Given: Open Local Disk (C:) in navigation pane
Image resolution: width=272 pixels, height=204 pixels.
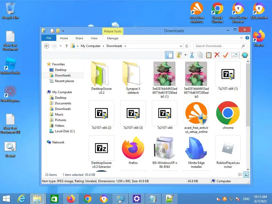Looking at the screenshot, I should click(x=65, y=131).
